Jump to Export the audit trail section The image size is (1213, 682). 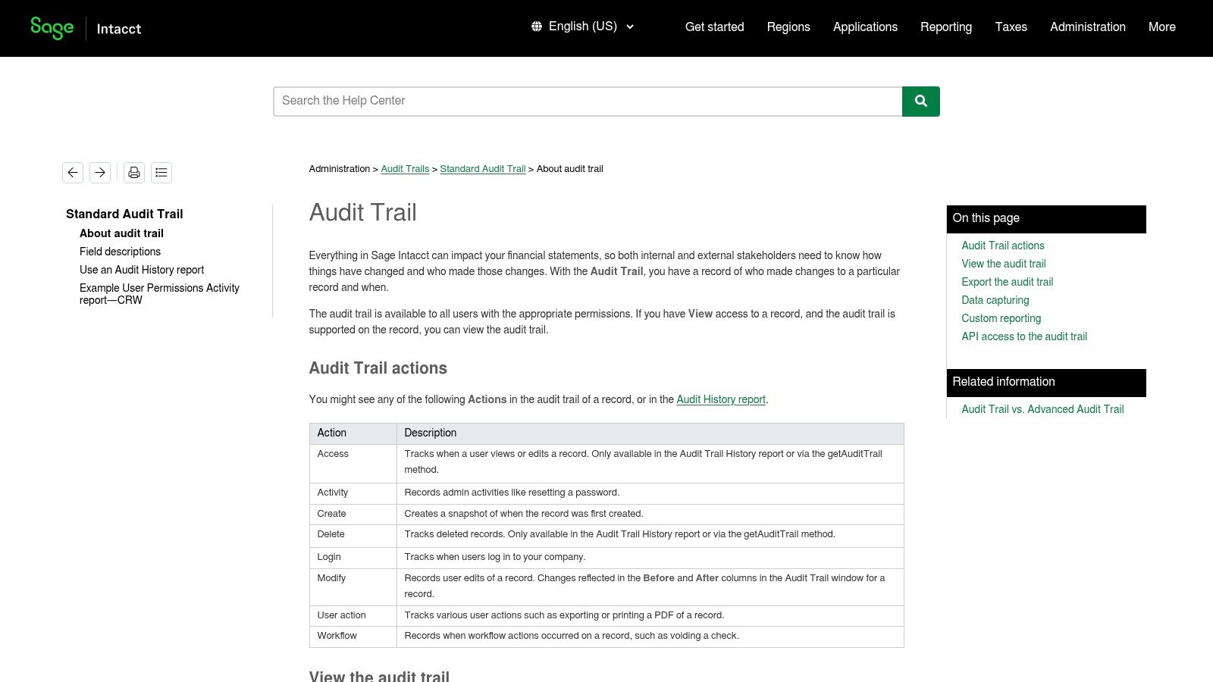pos(1008,282)
